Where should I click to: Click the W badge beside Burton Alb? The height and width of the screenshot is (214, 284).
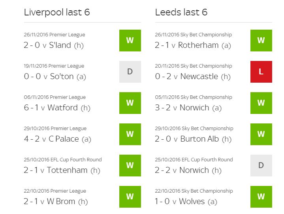pyautogui.click(x=261, y=134)
